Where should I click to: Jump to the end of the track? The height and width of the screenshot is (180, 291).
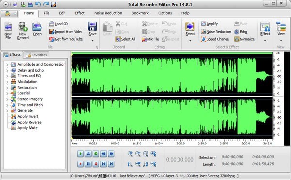(112, 164)
